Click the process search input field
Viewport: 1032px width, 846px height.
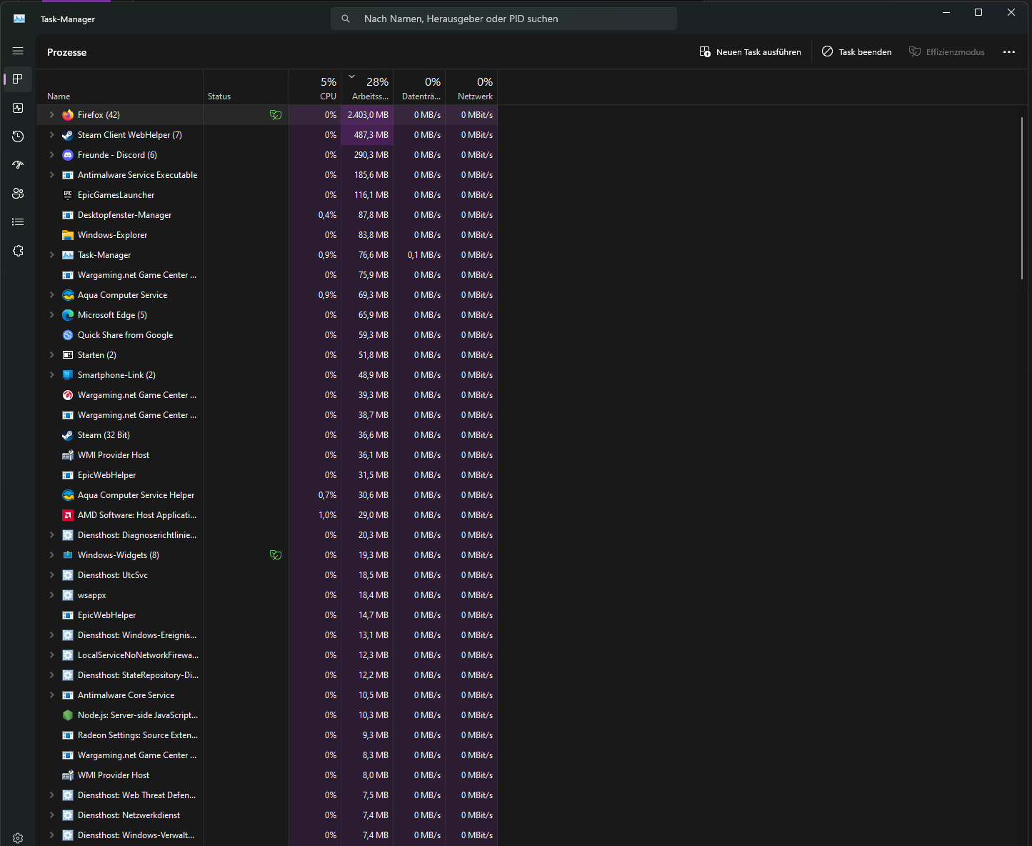pyautogui.click(x=504, y=19)
